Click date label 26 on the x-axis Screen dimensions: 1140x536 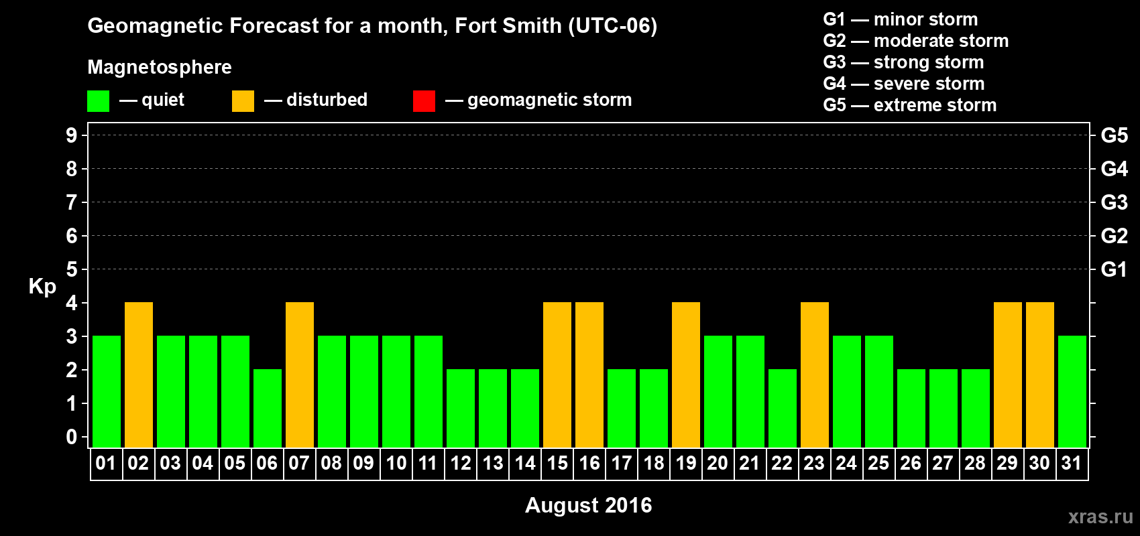tap(911, 464)
